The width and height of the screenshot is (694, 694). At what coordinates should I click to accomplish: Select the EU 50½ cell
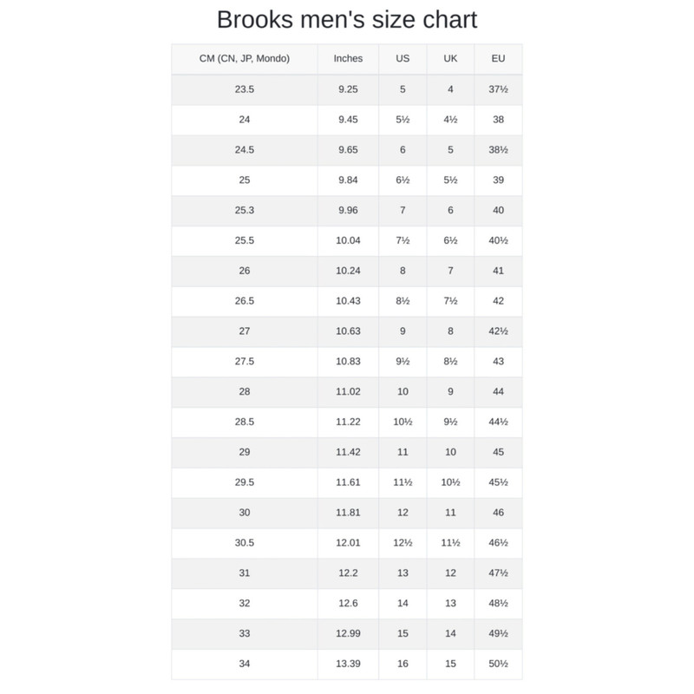pos(498,664)
